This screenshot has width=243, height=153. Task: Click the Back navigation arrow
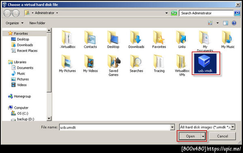(x=7, y=13)
